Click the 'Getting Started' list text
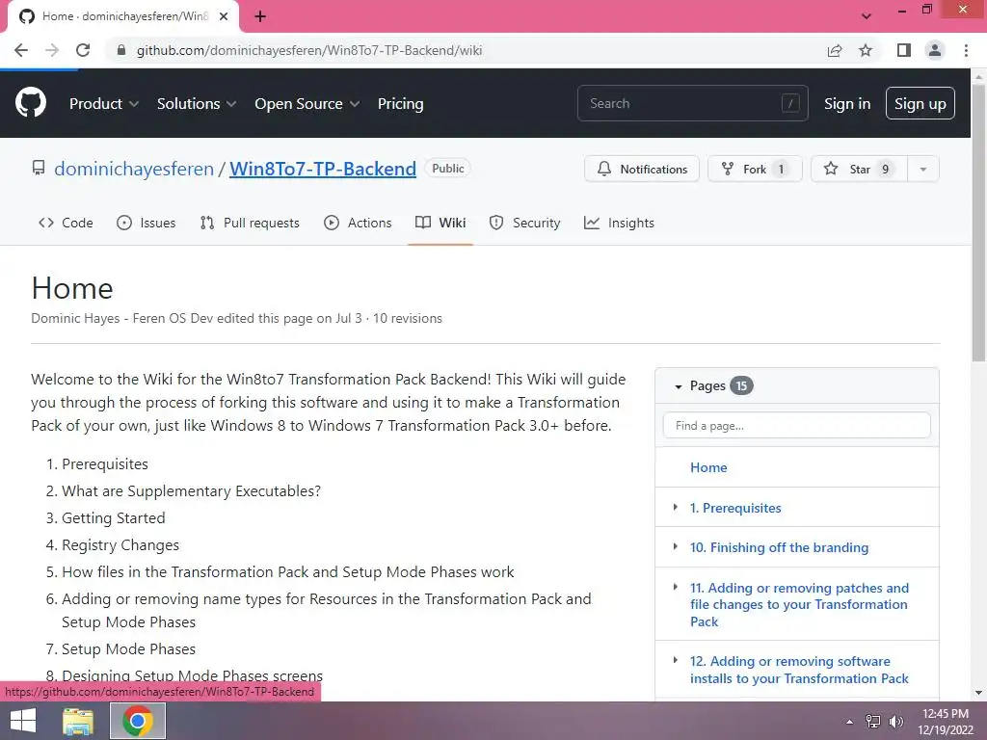987x740 pixels. (114, 517)
